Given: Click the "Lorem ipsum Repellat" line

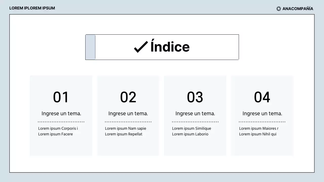Looking at the screenshot, I should [124, 134].
